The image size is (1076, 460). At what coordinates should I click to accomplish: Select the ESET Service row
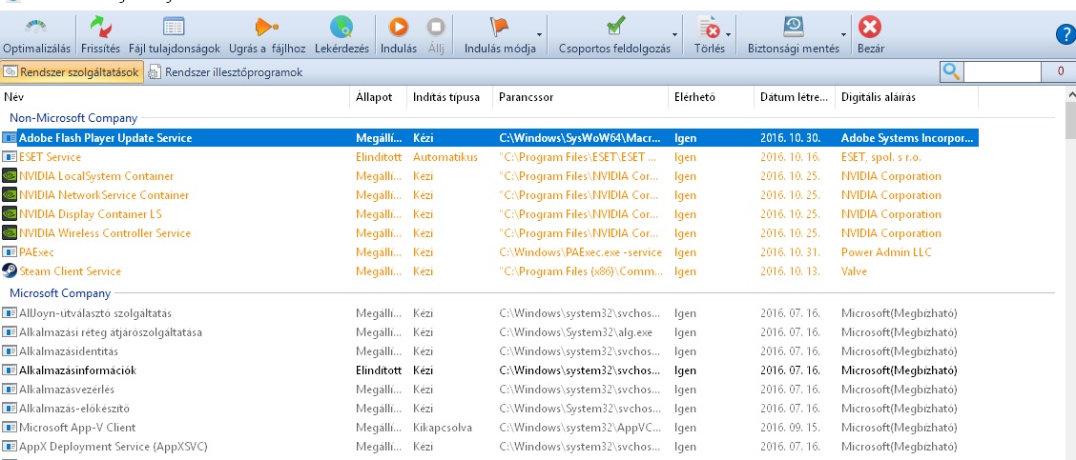[x=489, y=157]
